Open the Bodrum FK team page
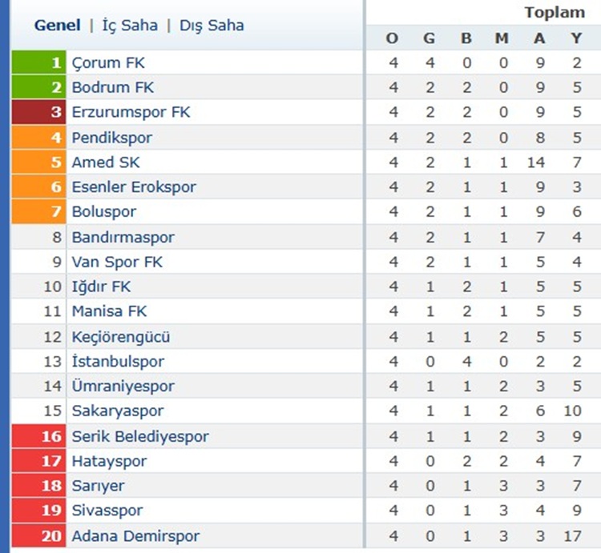The height and width of the screenshot is (553, 601). coord(113,87)
